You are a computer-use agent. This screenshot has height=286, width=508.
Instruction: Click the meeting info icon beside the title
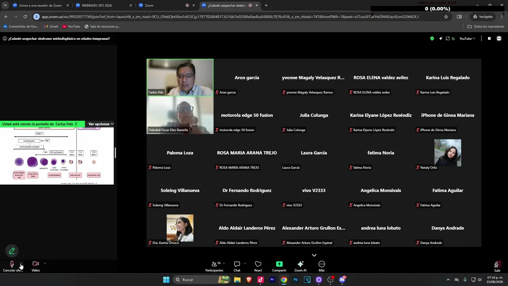tap(5, 39)
